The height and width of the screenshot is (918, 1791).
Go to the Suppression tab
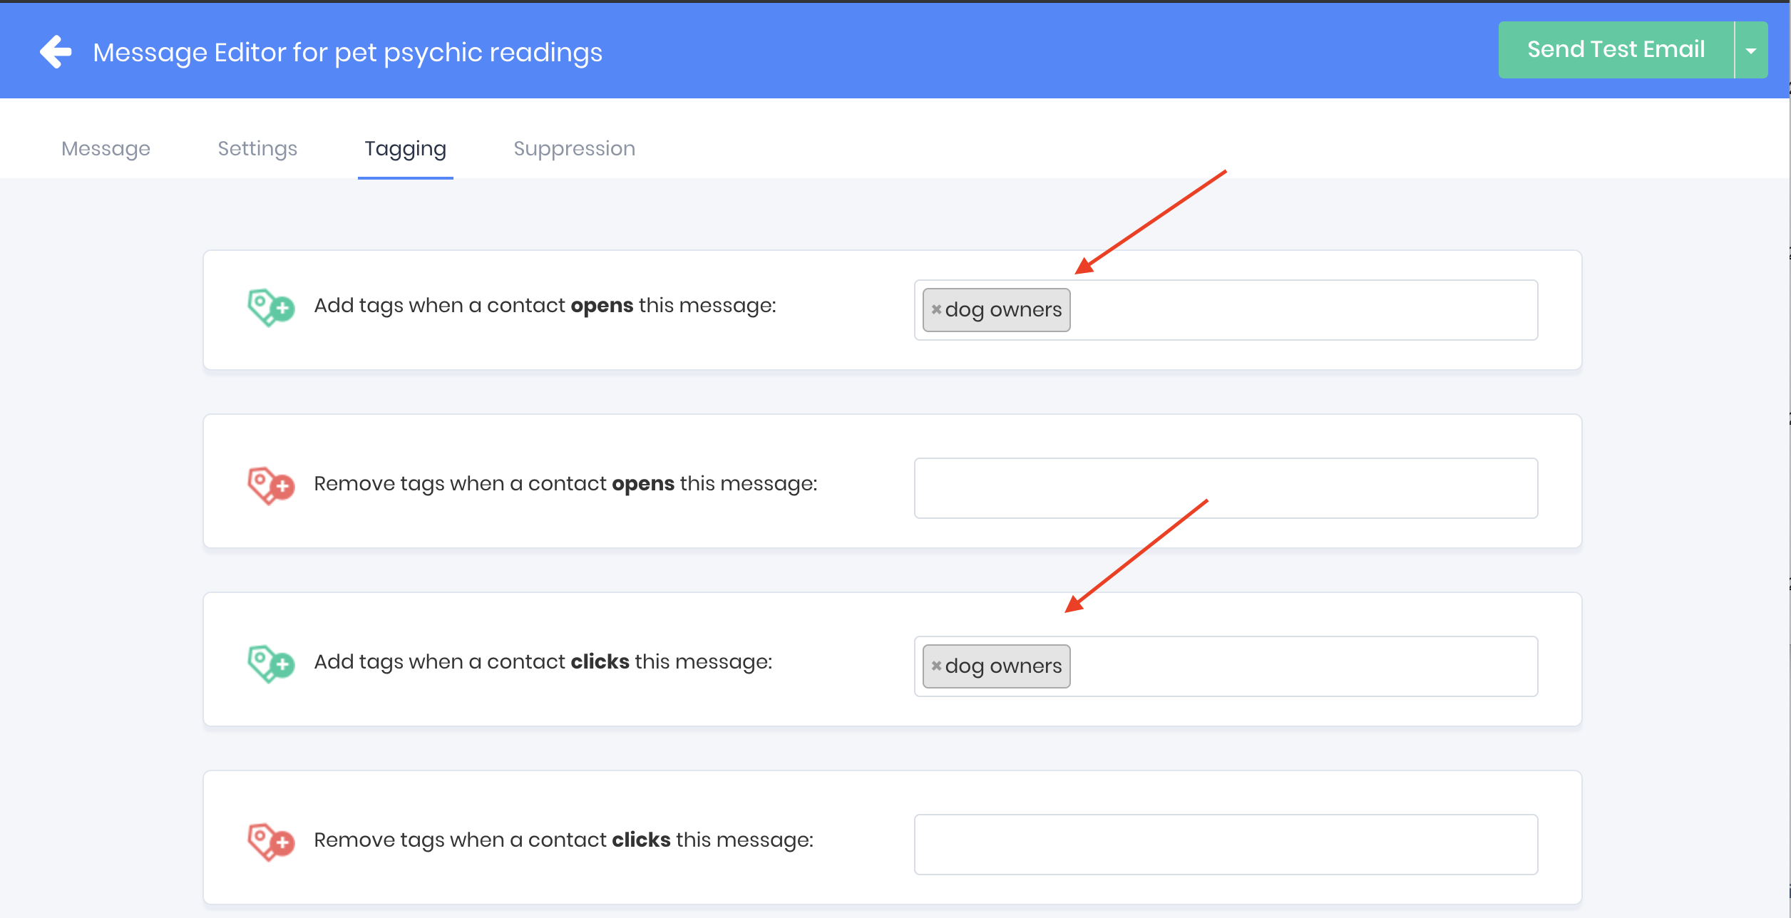click(574, 148)
